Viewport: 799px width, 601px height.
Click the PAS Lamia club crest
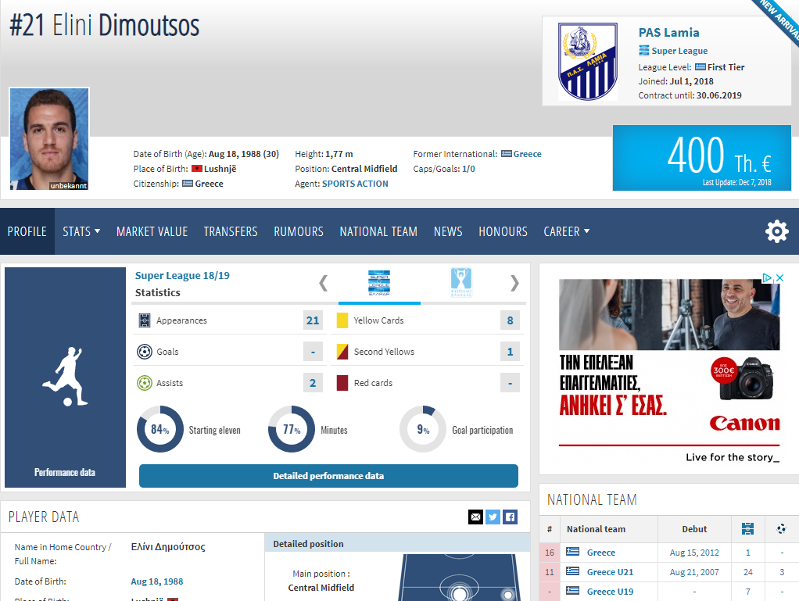[588, 61]
